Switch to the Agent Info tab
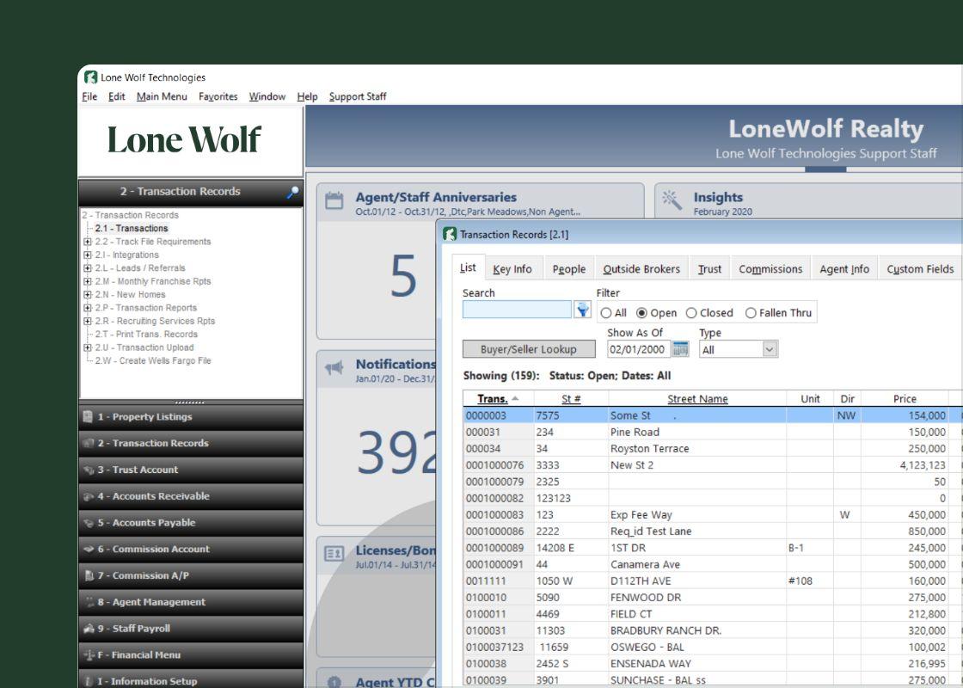 coord(844,269)
